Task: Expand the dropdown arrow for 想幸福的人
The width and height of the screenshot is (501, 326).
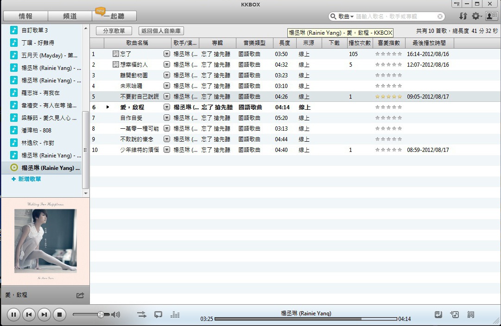Action: click(x=167, y=64)
